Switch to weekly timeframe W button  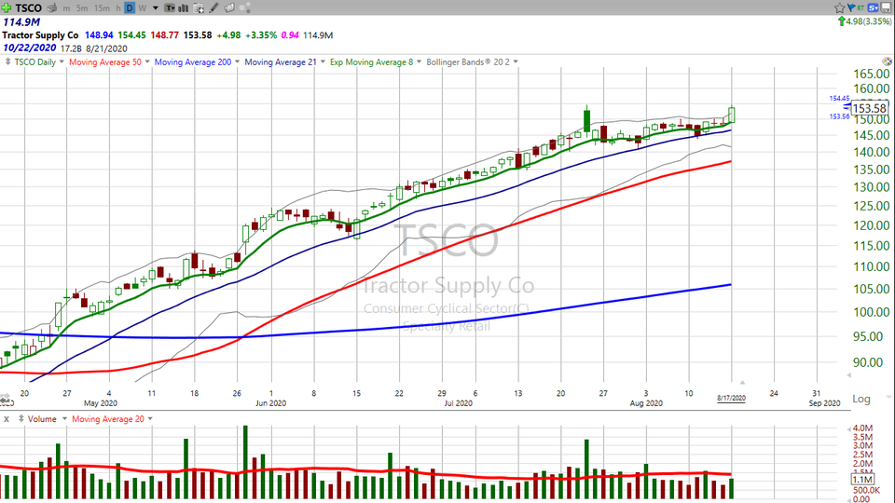pos(141,7)
